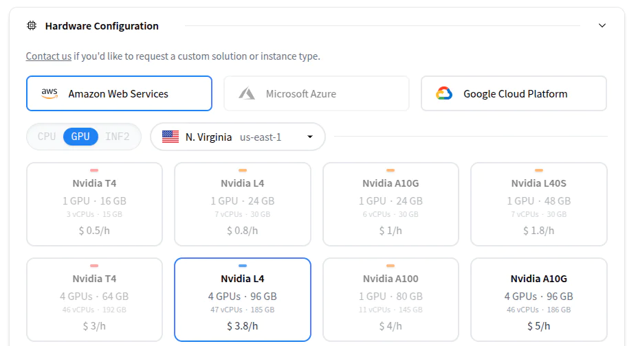Click the Hardware Configuration chip icon
Viewport: 638px width, 346px height.
pos(31,26)
